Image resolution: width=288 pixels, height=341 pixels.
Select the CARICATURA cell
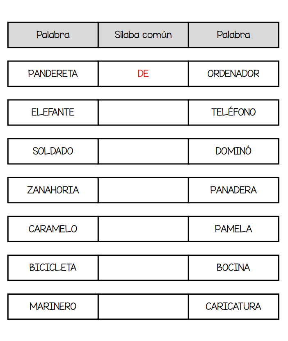pos(233,307)
